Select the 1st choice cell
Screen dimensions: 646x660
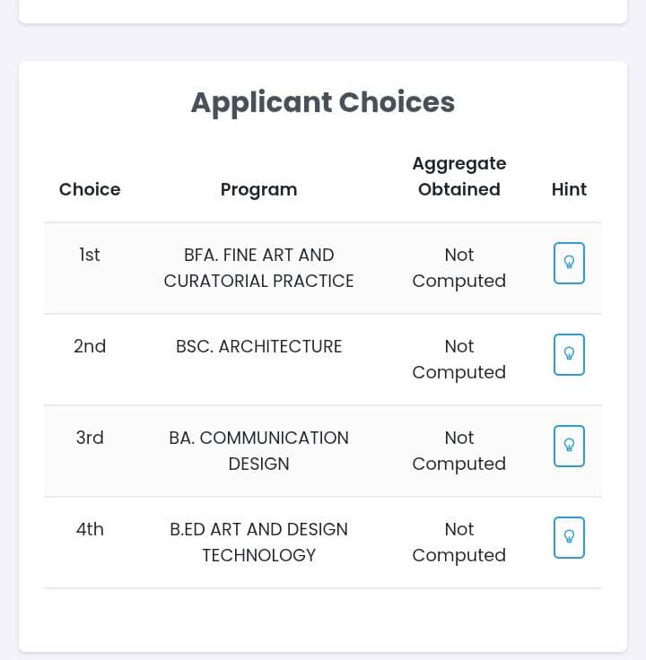click(90, 255)
